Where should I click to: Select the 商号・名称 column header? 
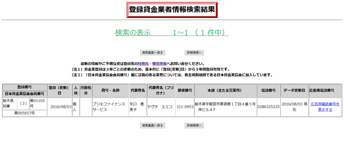pos(111,90)
